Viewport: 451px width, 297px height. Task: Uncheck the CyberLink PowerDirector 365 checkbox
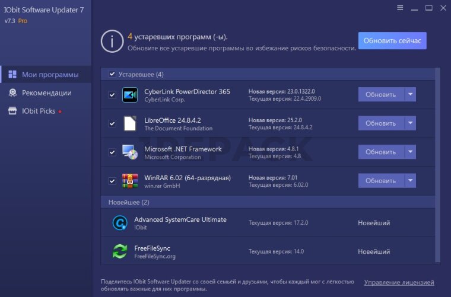point(112,95)
